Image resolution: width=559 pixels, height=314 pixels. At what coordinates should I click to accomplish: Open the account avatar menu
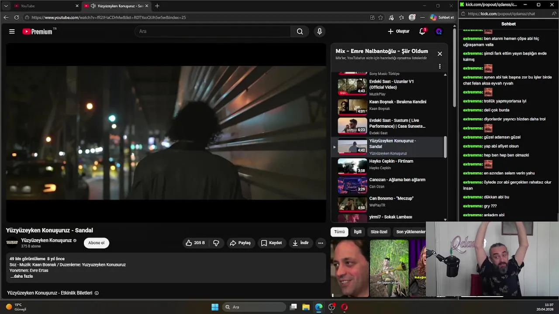click(x=439, y=31)
